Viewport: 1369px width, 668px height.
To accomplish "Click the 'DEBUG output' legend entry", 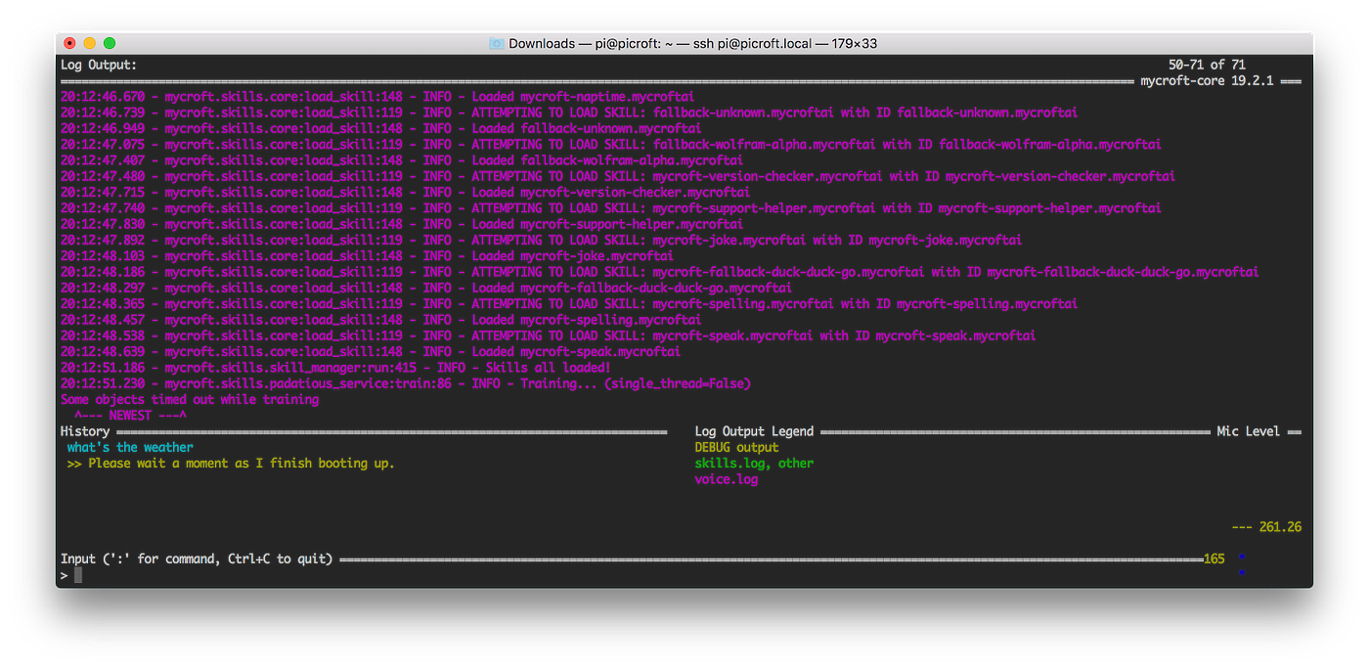I will pos(736,447).
